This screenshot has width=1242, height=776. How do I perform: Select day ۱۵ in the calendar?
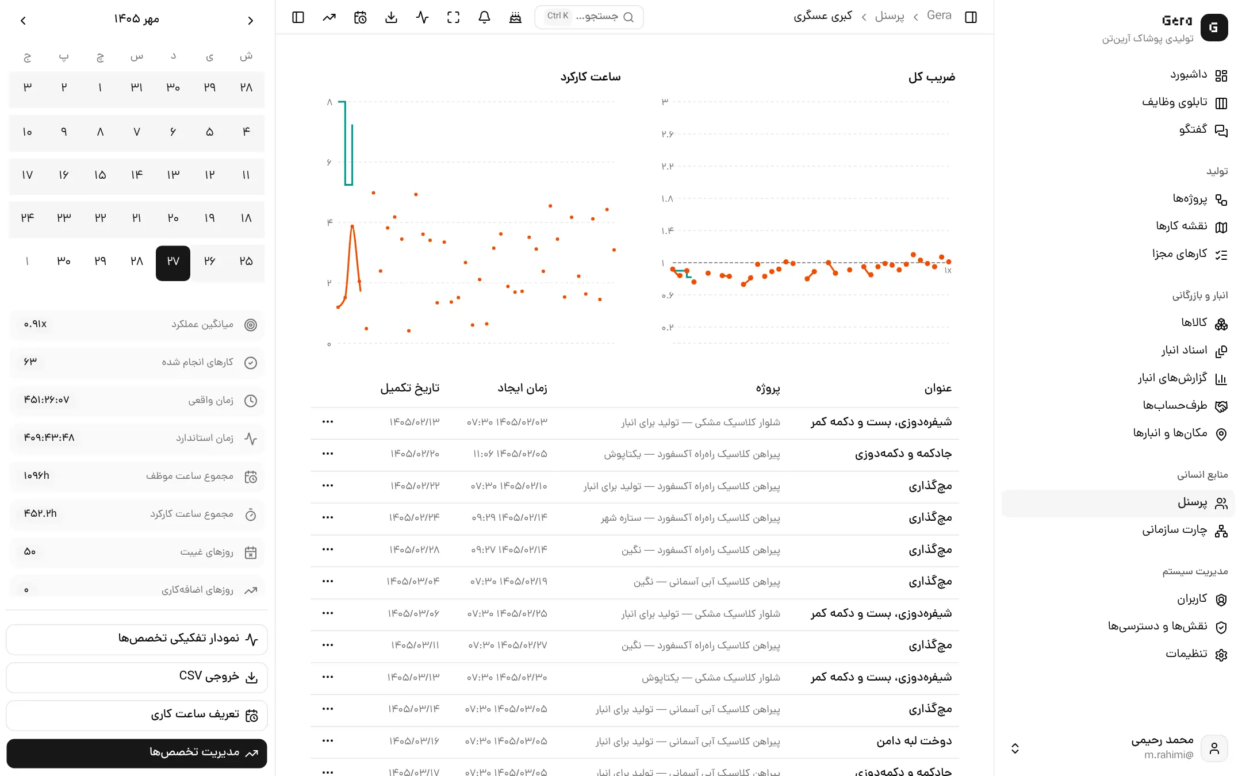coord(100,175)
